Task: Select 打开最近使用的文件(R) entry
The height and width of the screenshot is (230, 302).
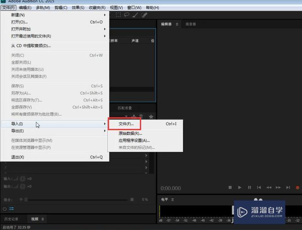Action: coord(55,36)
